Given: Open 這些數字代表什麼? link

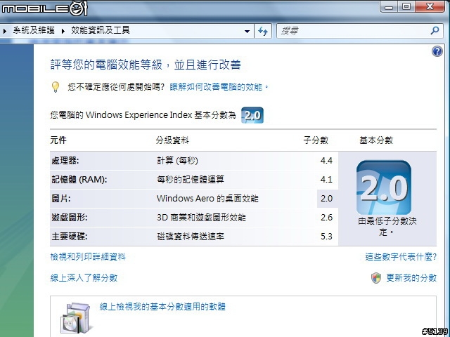Looking at the screenshot, I should pos(401,256).
